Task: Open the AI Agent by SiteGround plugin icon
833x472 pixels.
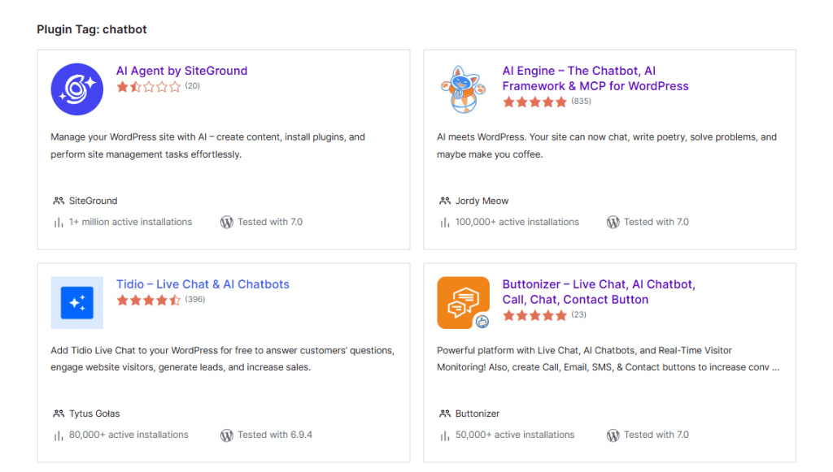Action: pyautogui.click(x=77, y=89)
